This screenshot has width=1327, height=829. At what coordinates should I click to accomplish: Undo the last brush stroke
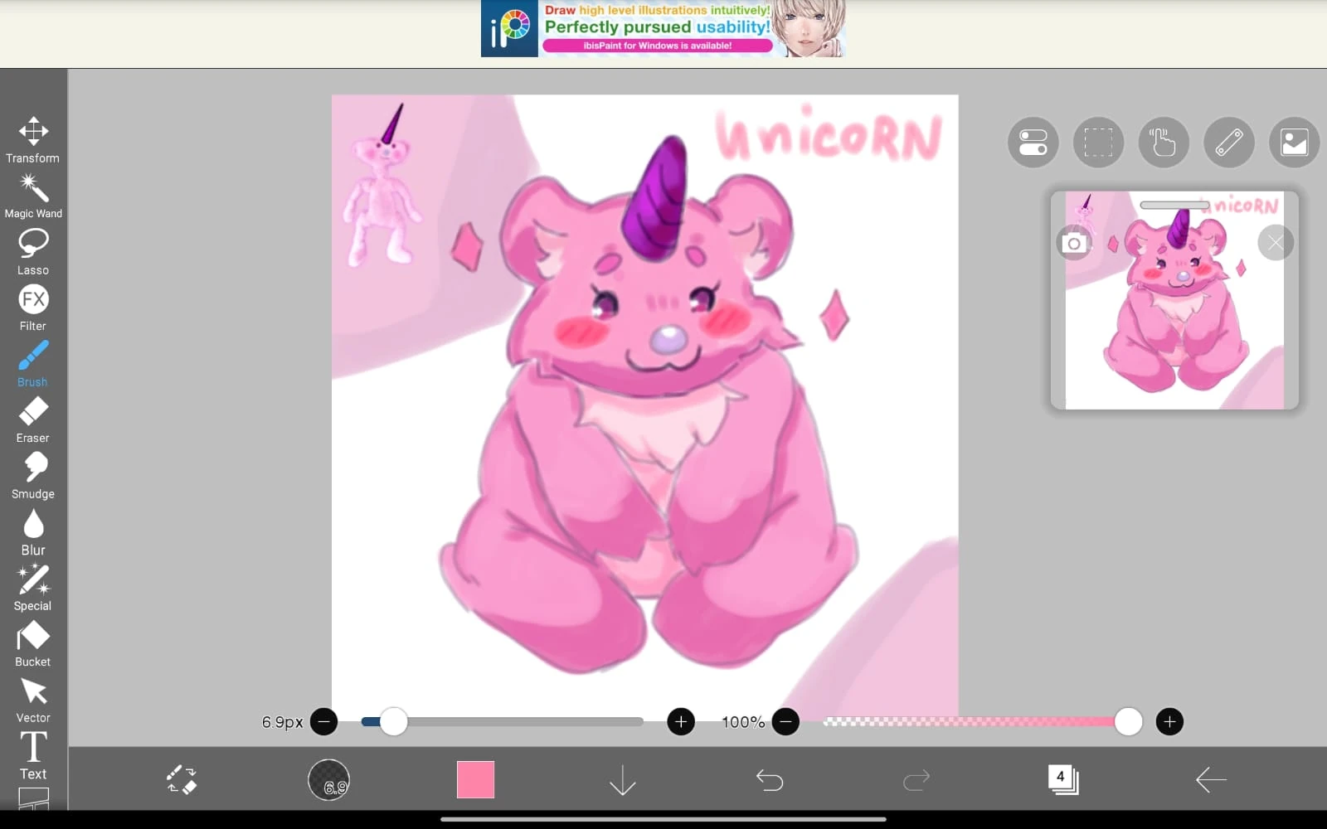pyautogui.click(x=770, y=779)
